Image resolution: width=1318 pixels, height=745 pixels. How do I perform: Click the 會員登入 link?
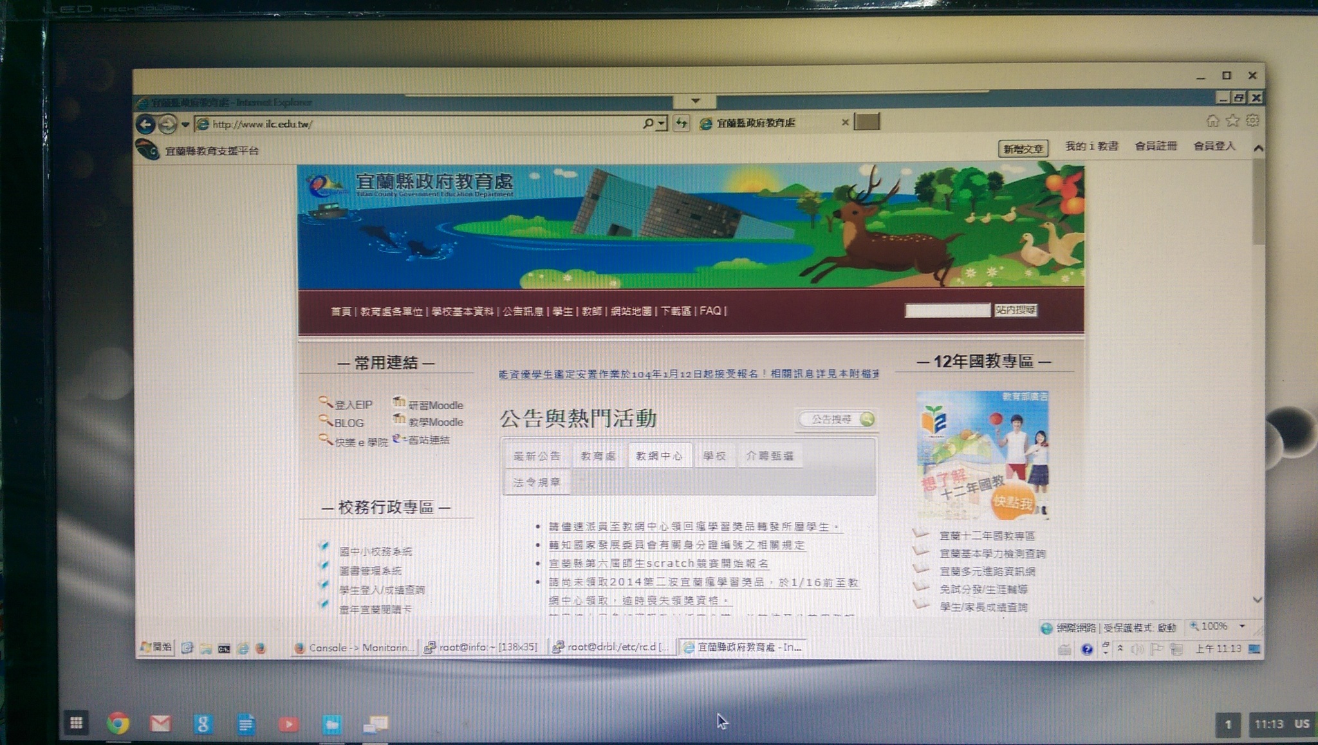[x=1214, y=146]
